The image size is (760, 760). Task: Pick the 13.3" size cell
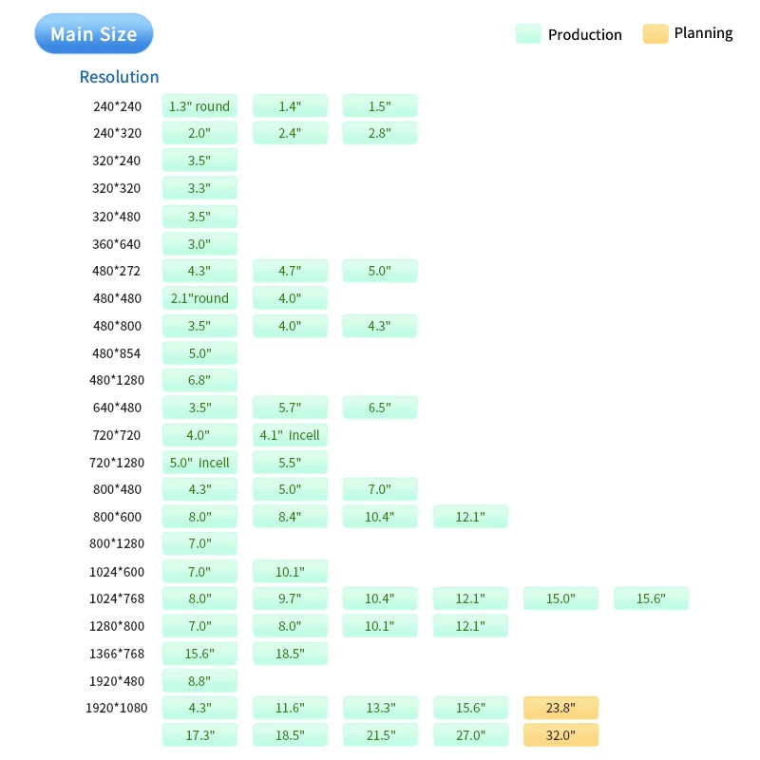click(x=379, y=708)
